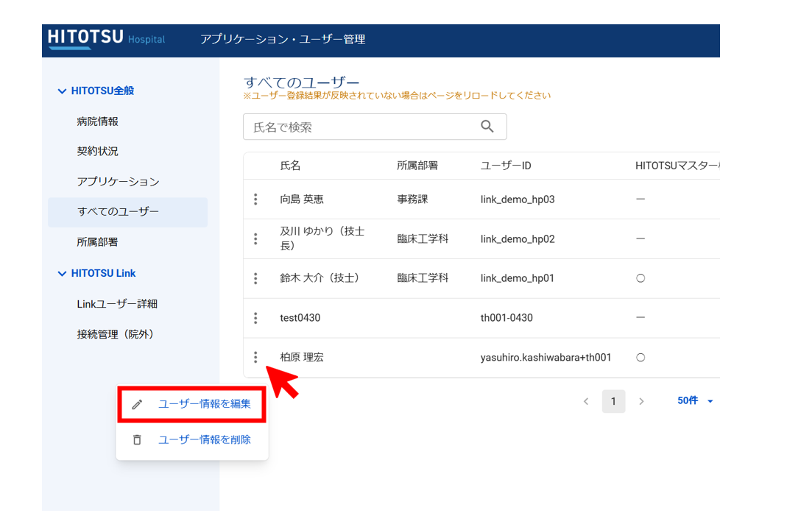Click the アプリケーション・ユーザー管理 header title
Viewport: 787px width, 527px height.
283,39
